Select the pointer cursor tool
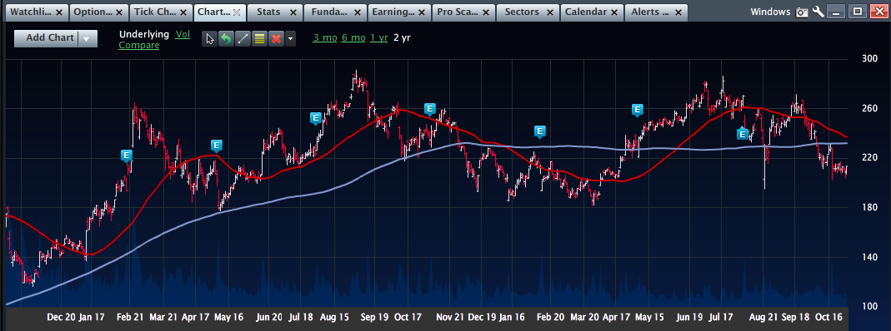The width and height of the screenshot is (891, 331). click(x=210, y=38)
